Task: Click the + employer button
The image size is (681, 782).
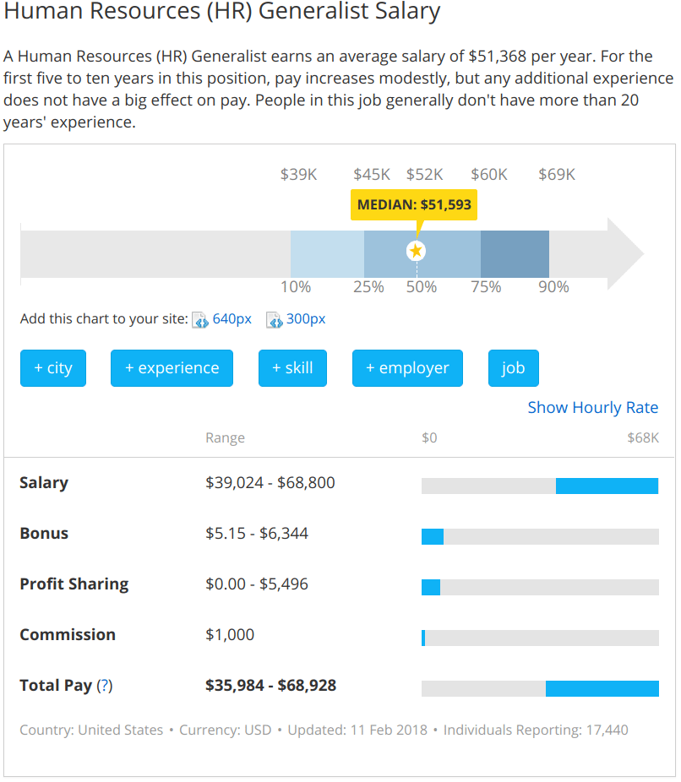Action: 407,368
